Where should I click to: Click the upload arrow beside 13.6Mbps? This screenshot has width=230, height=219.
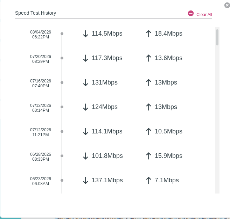148,58
